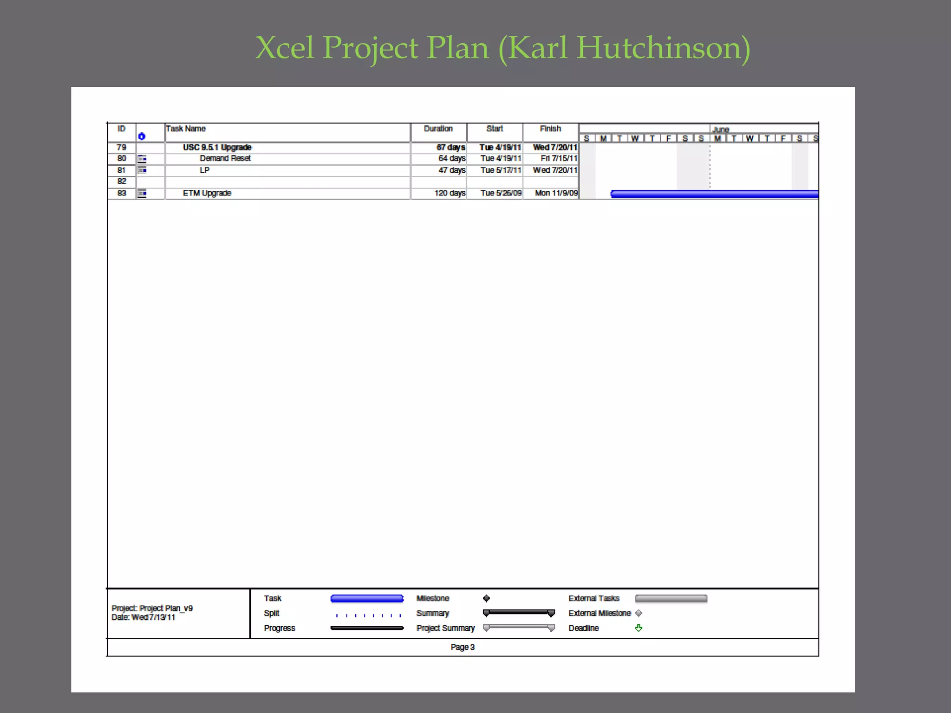Click the blue Task legend bar
This screenshot has height=713, width=951.
click(367, 598)
